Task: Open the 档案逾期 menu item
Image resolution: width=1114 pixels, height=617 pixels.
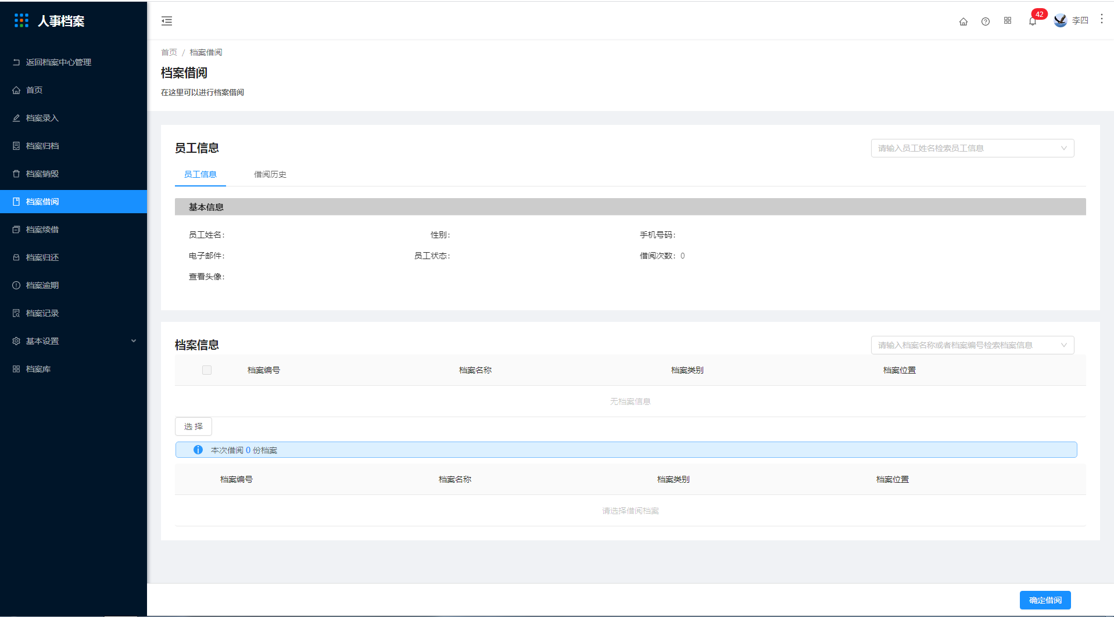Action: pyautogui.click(x=73, y=285)
